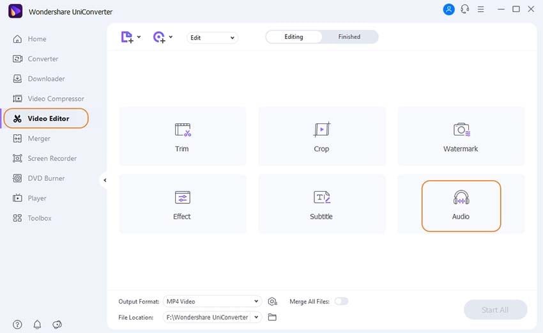Open the Player section
543x333 pixels.
29,198
